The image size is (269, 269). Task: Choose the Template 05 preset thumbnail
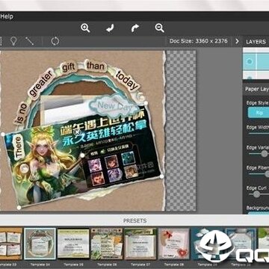(x=73, y=244)
